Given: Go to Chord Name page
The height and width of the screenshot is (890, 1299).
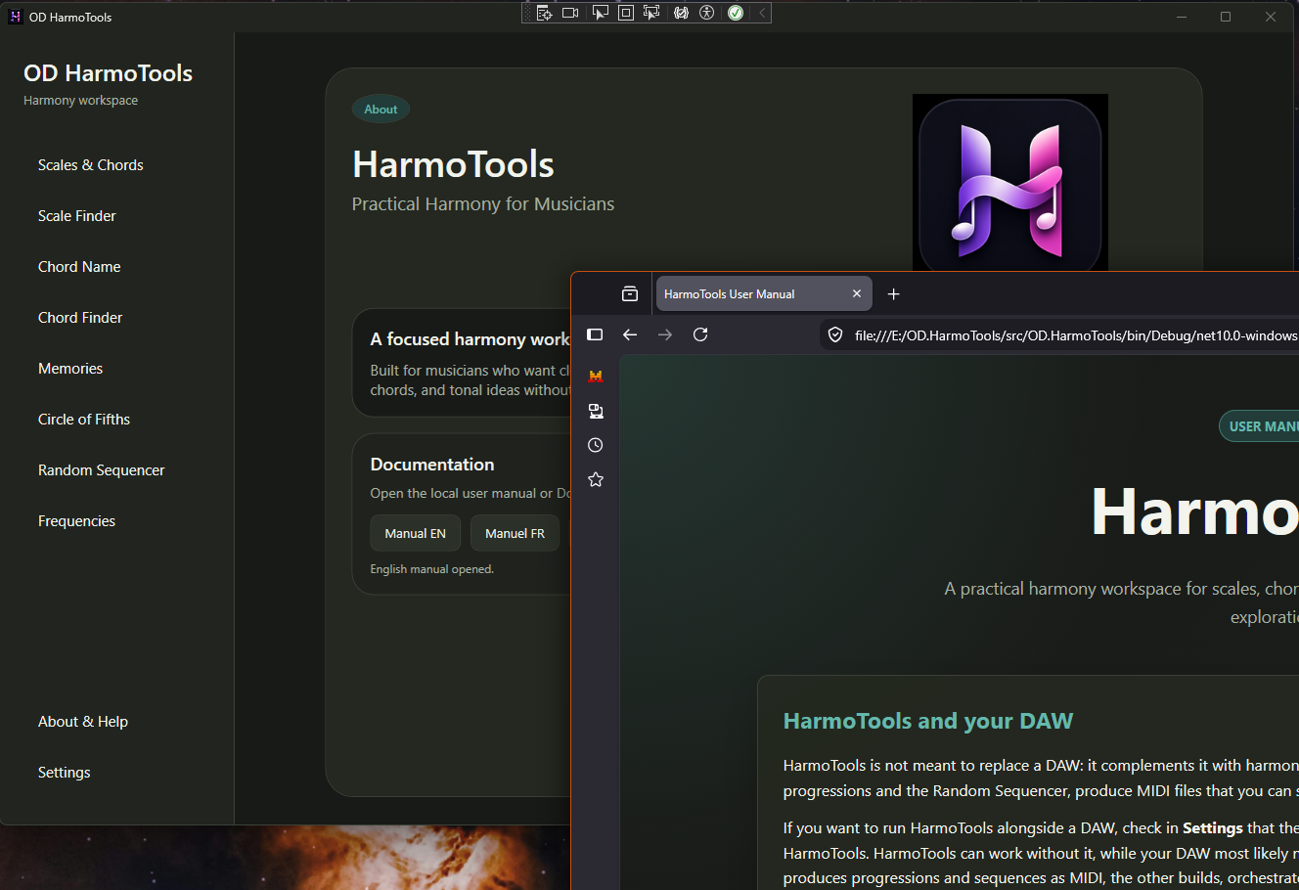Looking at the screenshot, I should [x=79, y=267].
